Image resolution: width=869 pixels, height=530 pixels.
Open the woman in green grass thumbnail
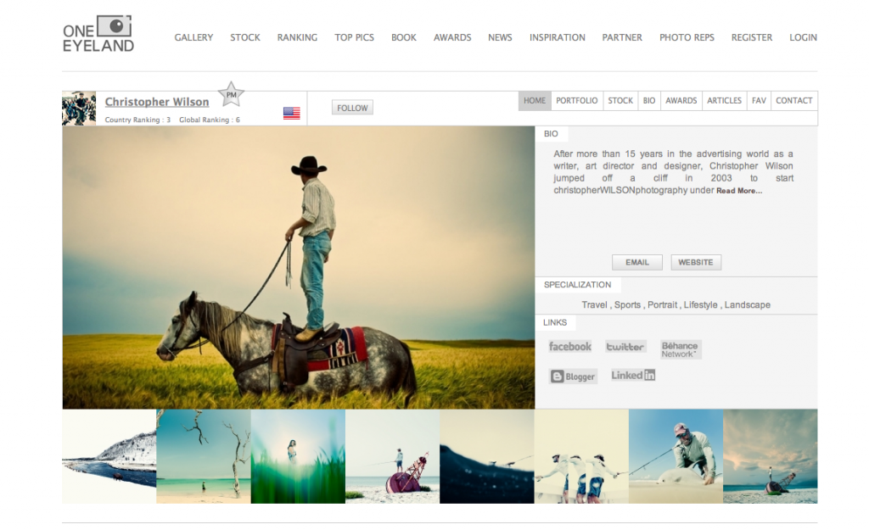pos(298,456)
